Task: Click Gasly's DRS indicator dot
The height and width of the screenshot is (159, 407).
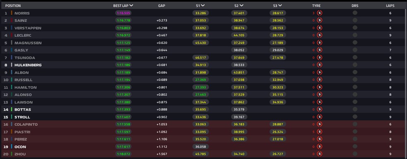Action: click(x=355, y=50)
